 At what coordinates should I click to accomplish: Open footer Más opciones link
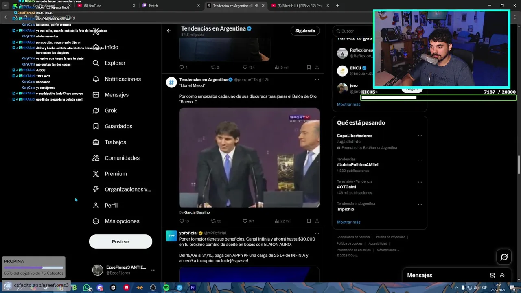pos(387,250)
